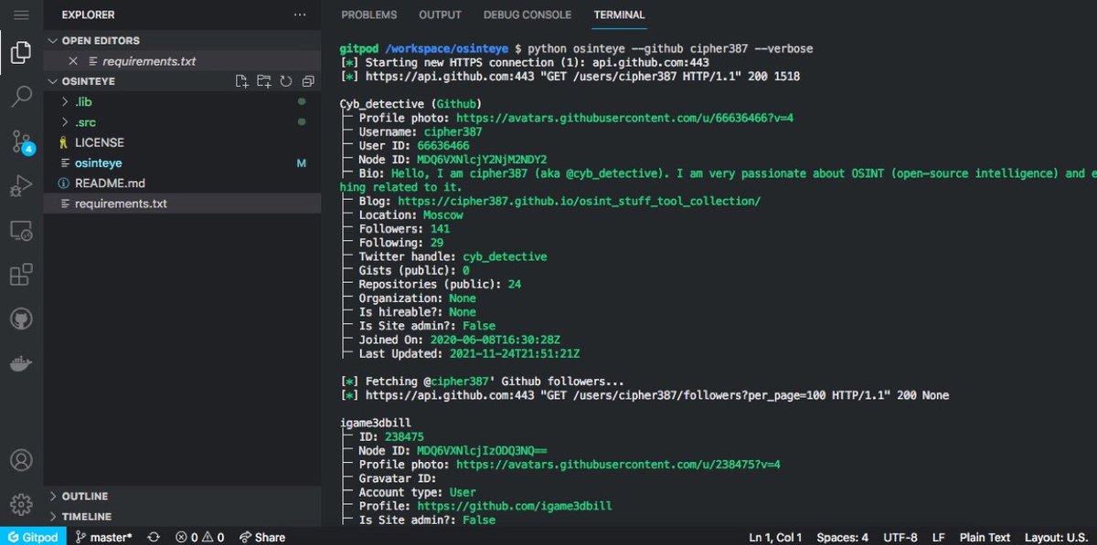The image size is (1097, 545).
Task: Change indentation via Spaces: 4
Action: tap(843, 537)
